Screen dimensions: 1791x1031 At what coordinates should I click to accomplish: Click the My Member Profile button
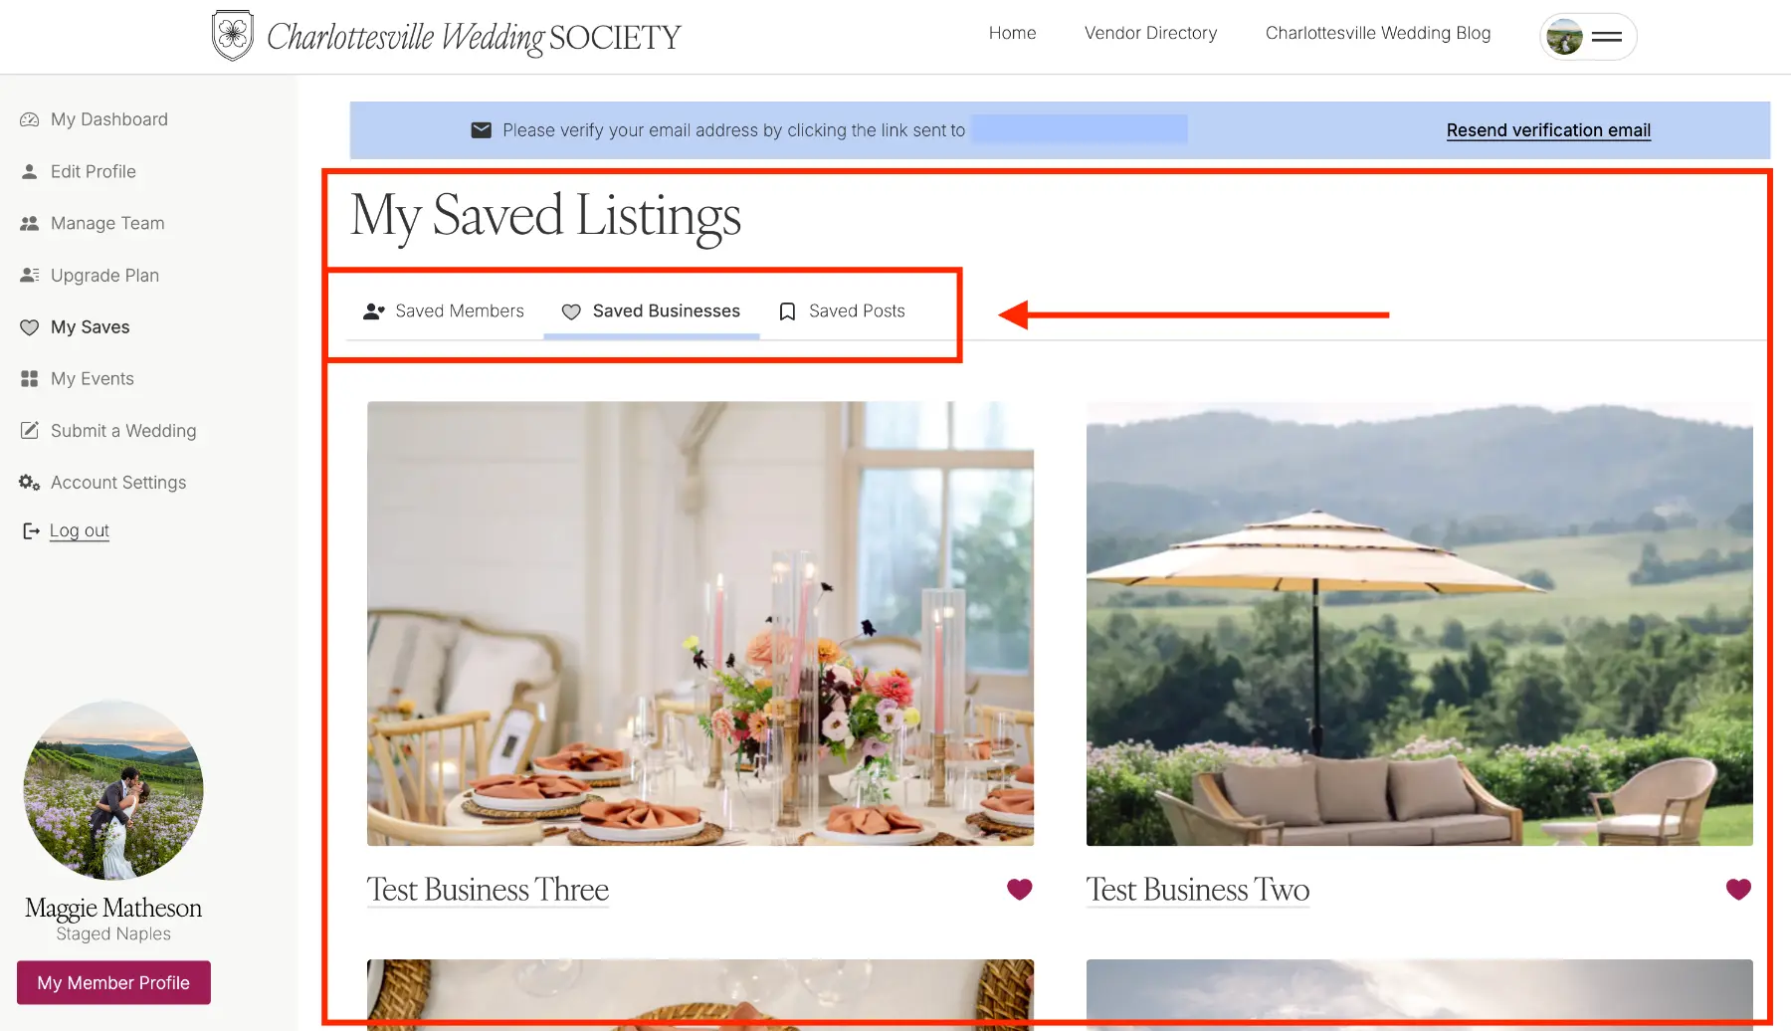click(x=113, y=982)
